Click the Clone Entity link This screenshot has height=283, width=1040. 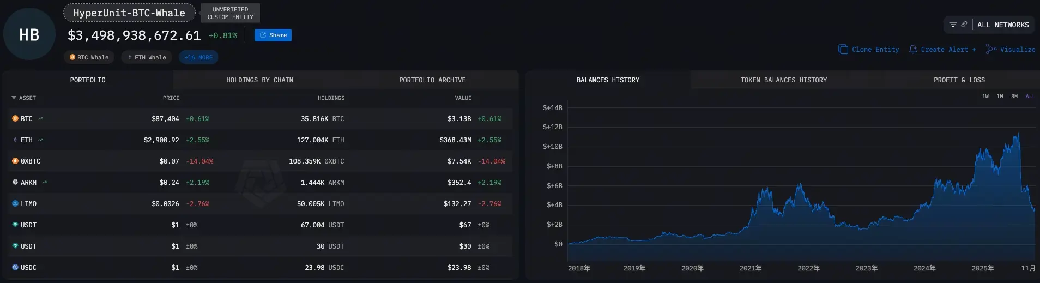[x=869, y=49]
